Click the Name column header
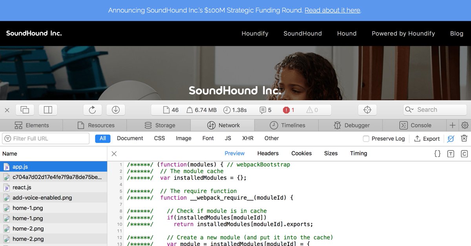This screenshot has width=471, height=246. point(53,154)
